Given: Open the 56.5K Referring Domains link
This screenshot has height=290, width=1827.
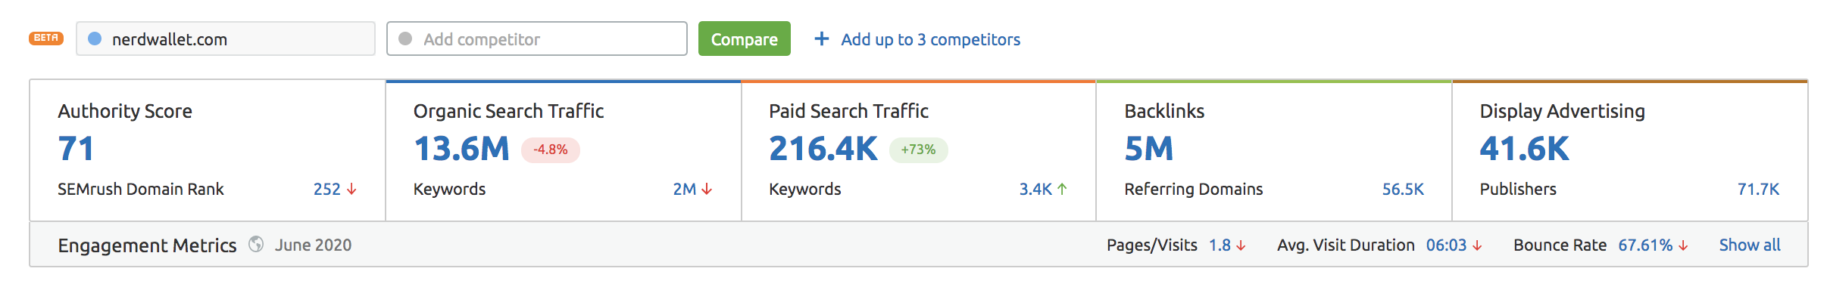Looking at the screenshot, I should pyautogui.click(x=1403, y=189).
